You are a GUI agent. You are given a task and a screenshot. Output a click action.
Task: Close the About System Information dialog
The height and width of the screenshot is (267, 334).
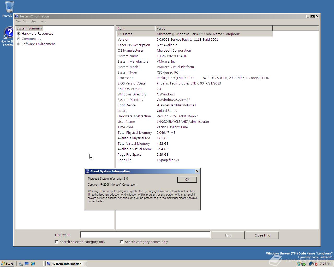(197, 171)
